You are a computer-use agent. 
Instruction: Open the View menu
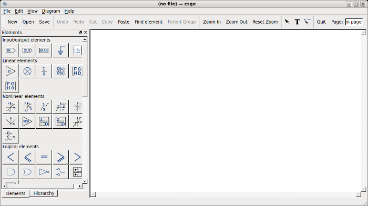pyautogui.click(x=33, y=11)
